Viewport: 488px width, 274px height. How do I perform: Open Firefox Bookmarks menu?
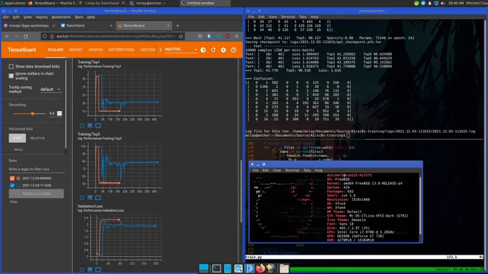61,17
